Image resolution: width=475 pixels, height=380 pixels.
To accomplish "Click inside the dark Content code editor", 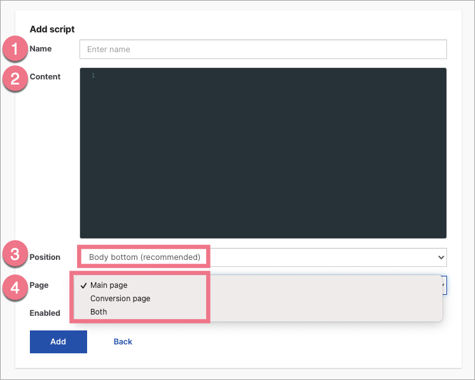I will (263, 153).
